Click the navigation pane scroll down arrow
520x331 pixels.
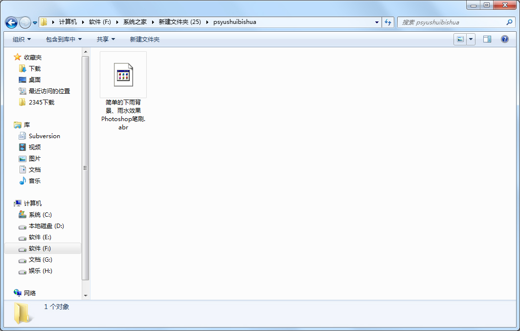[86, 295]
